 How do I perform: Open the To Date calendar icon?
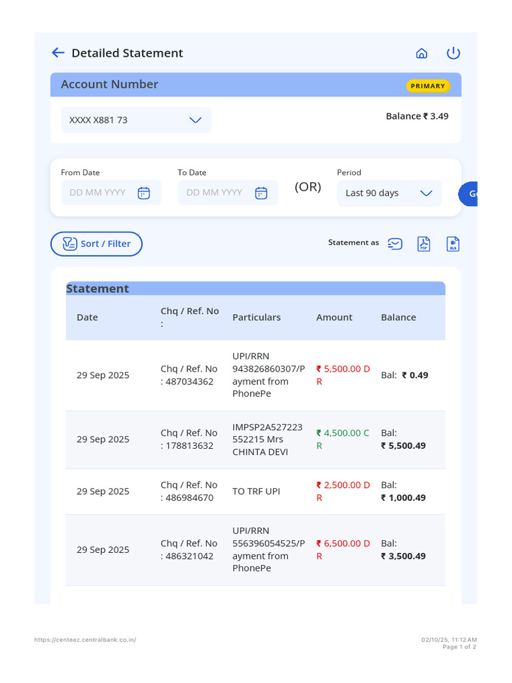coord(261,193)
